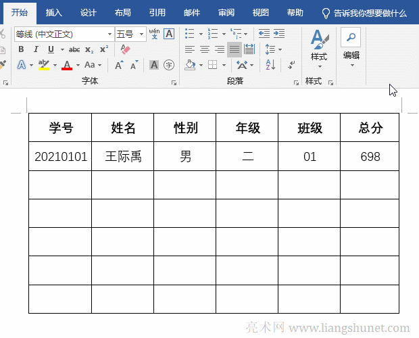This screenshot has width=419, height=338.
Task: Align text left
Action: click(190, 49)
